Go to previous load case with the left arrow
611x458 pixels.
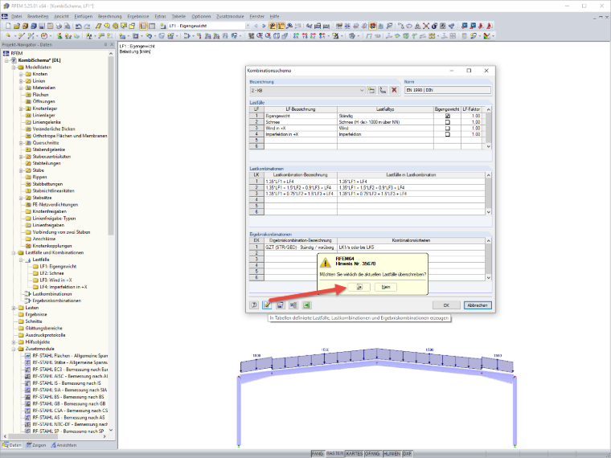pos(256,26)
